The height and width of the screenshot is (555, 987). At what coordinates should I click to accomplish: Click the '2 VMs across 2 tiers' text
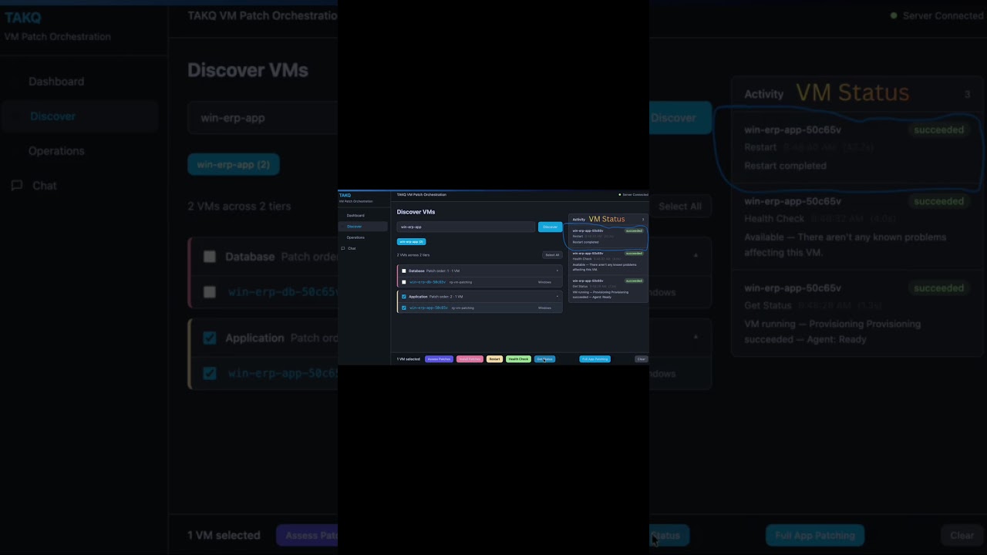[x=413, y=255]
